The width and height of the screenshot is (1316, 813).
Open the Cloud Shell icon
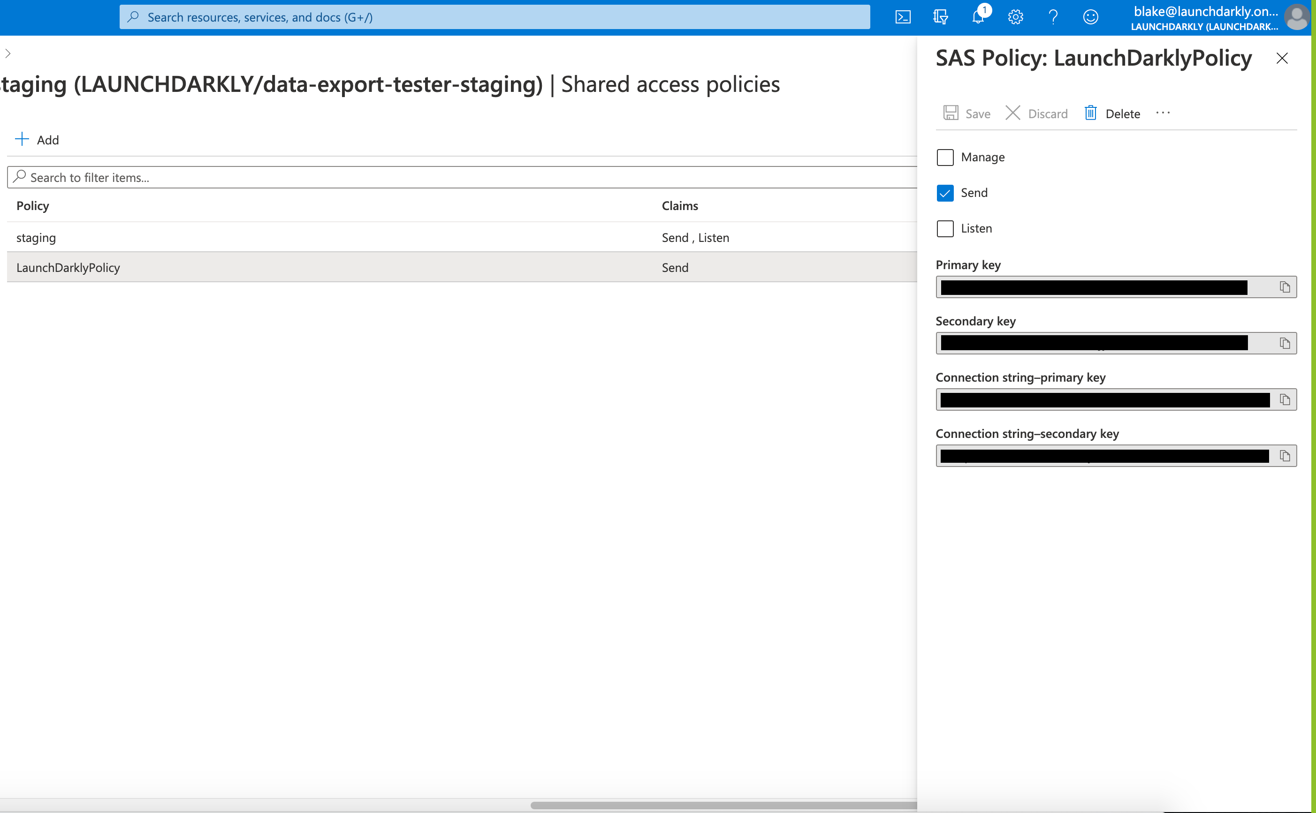(903, 17)
